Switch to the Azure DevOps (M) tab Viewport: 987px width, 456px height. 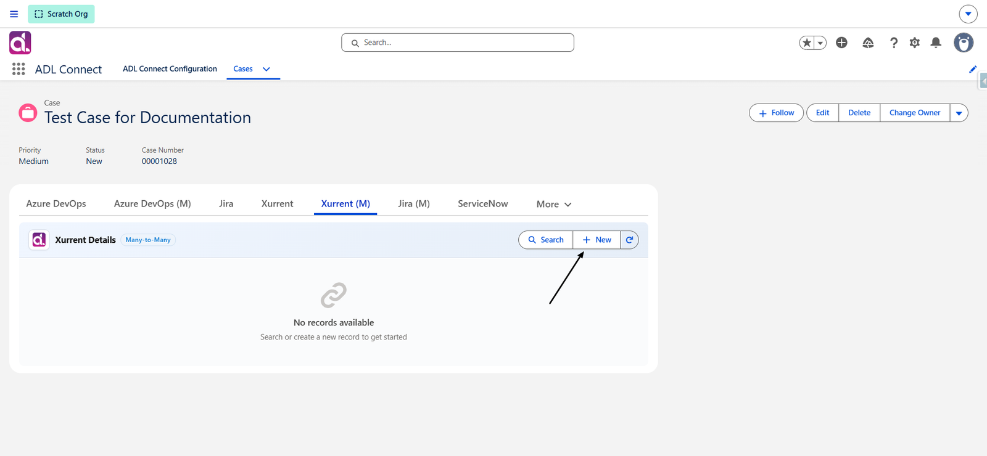pos(152,203)
